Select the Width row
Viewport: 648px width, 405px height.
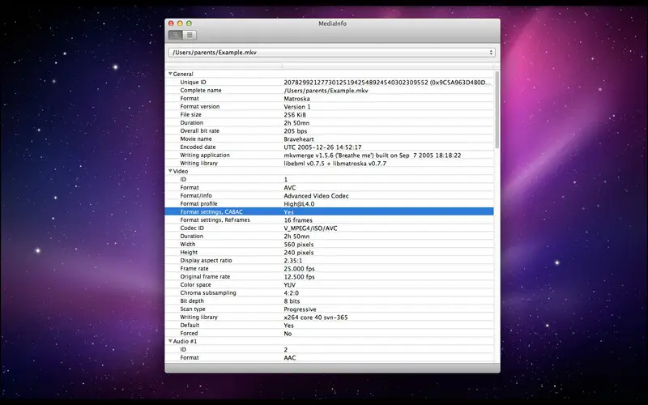pyautogui.click(x=329, y=245)
